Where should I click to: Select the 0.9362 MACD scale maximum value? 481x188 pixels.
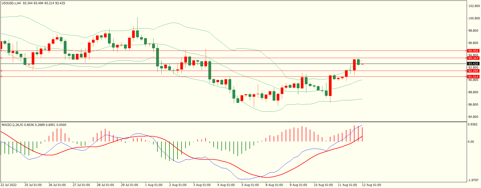(472, 124)
